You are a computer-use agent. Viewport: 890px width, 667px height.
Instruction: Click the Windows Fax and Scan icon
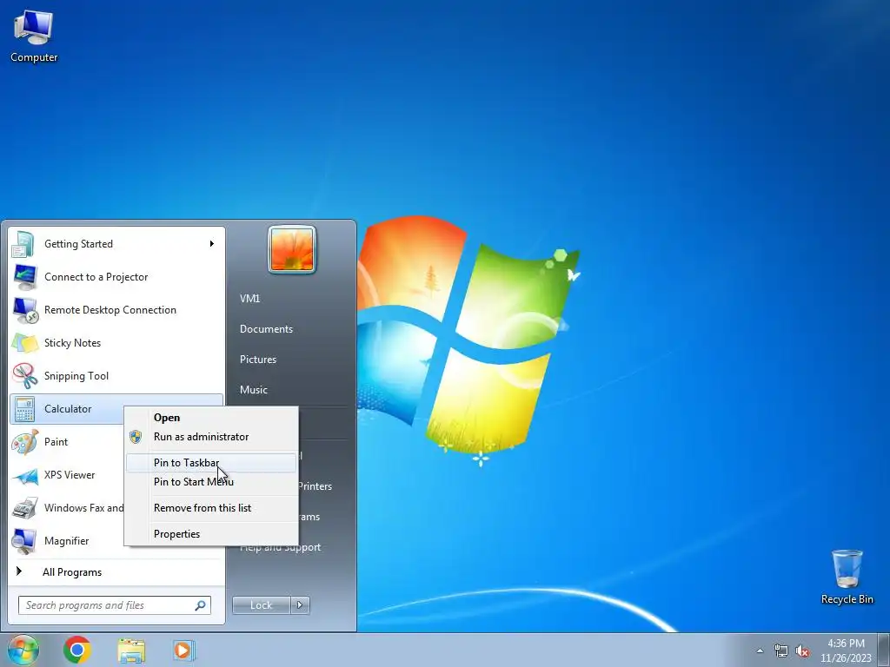tap(24, 507)
